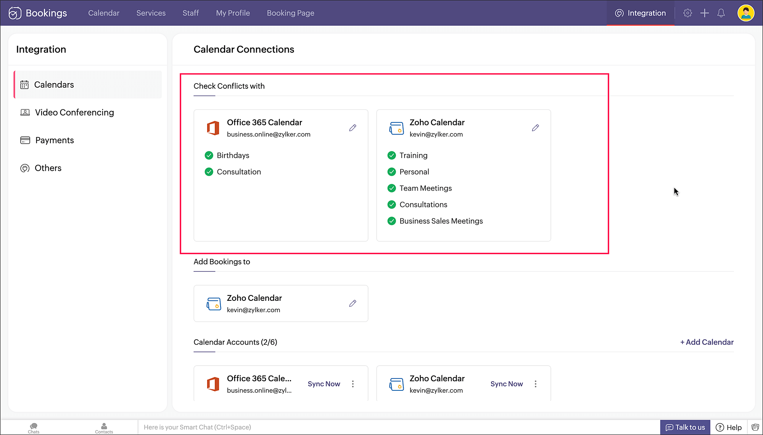Open the Staff tab
The width and height of the screenshot is (763, 435).
(x=191, y=13)
